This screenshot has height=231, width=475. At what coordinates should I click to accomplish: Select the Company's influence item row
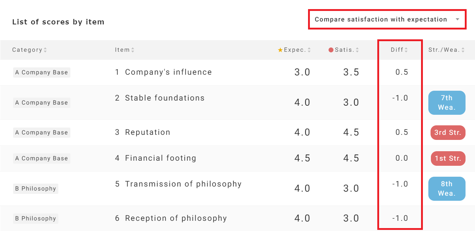coord(168,72)
